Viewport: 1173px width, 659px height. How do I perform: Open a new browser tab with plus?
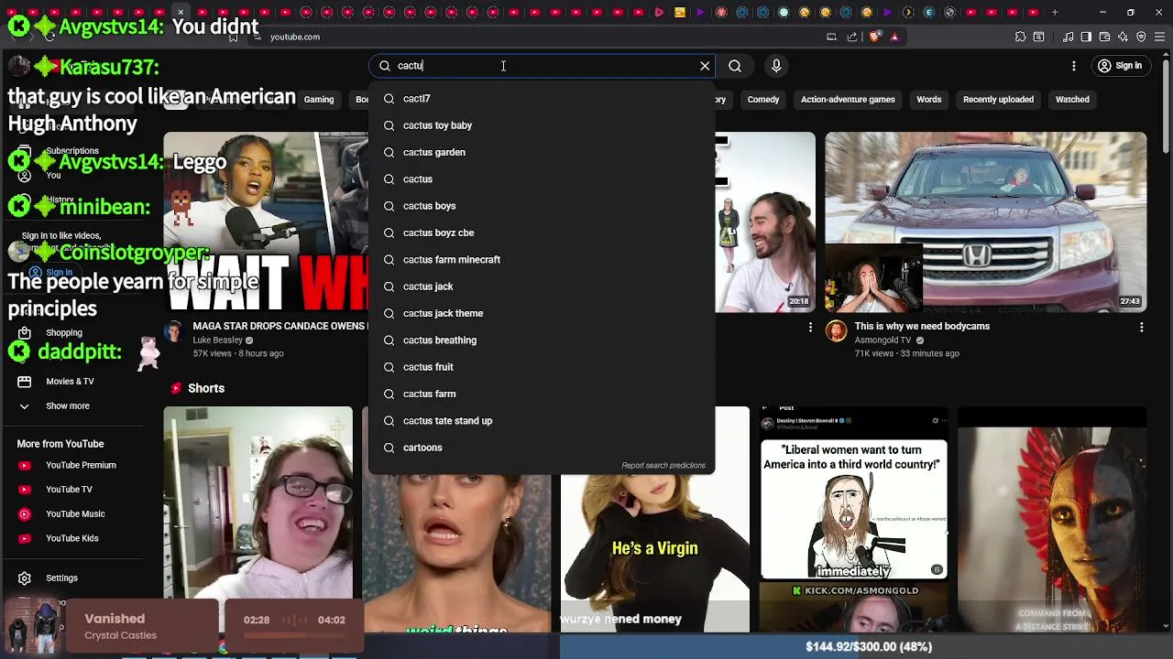point(1055,13)
